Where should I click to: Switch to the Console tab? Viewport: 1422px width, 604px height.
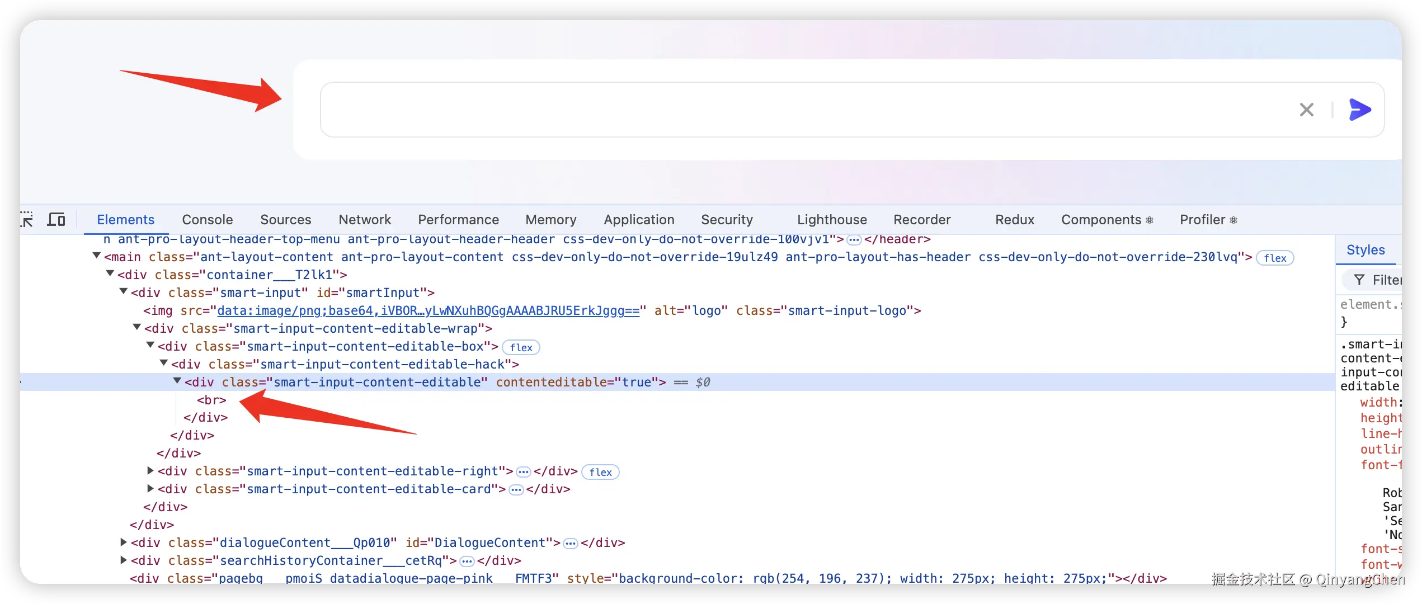207,220
